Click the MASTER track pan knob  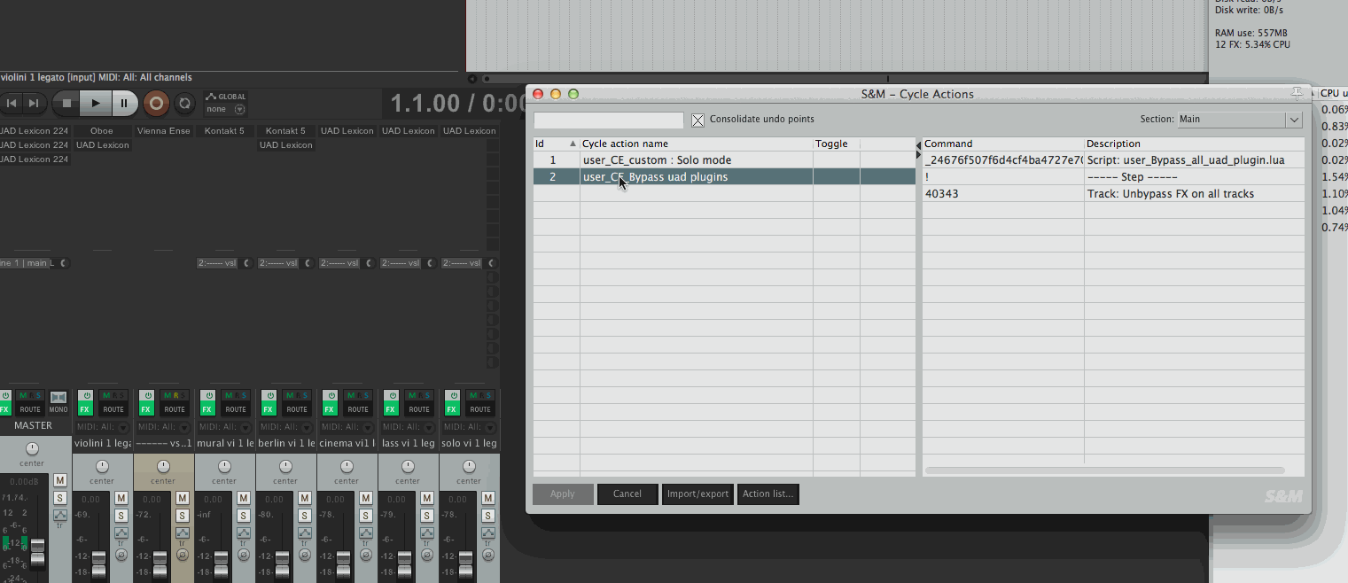pyautogui.click(x=32, y=448)
